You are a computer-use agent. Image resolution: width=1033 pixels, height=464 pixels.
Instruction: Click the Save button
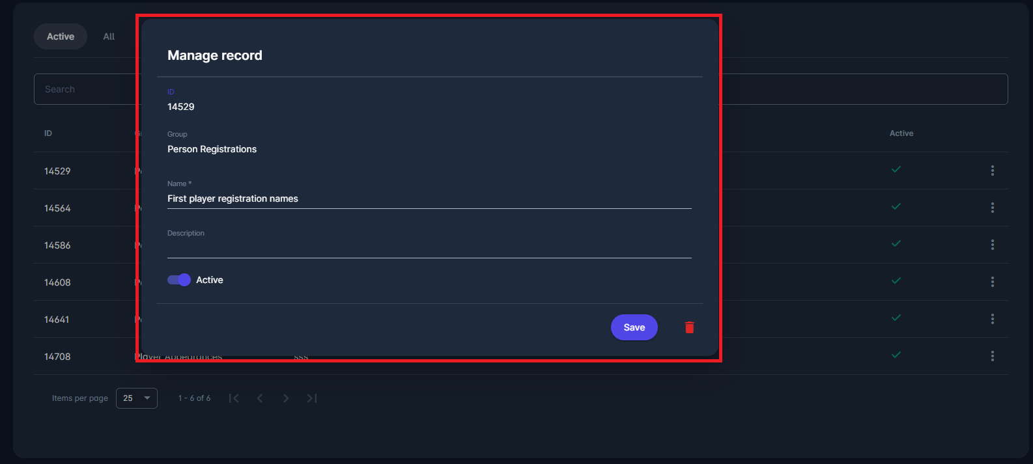click(634, 327)
